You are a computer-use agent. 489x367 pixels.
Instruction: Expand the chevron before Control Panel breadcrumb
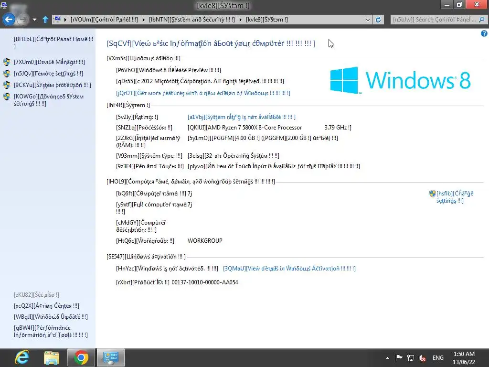[x=65, y=19]
